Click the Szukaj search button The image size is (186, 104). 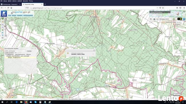point(29,51)
